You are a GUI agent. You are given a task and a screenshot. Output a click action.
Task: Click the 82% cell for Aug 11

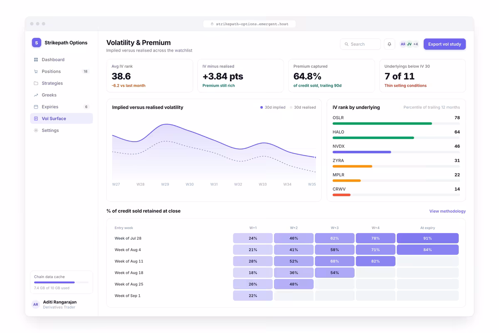[375, 261]
